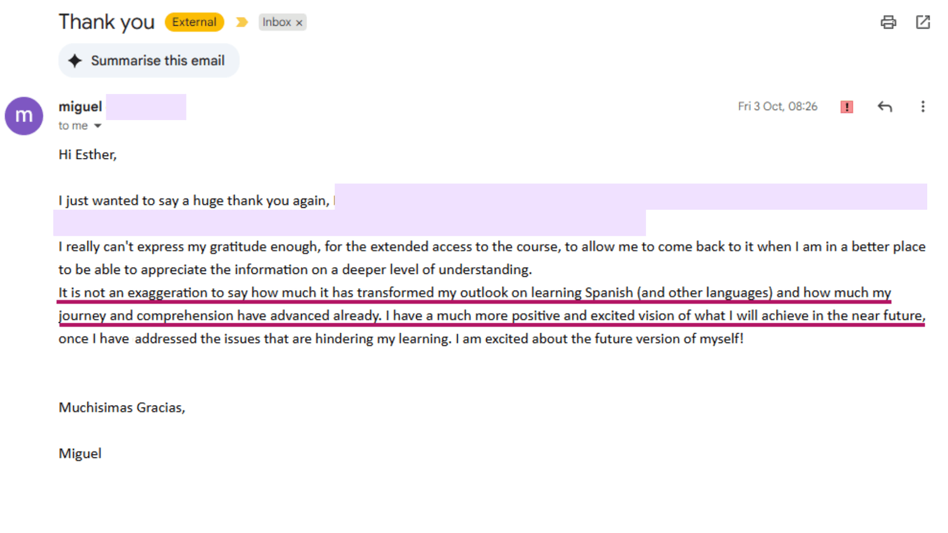Viewport: 948px width, 533px height.
Task: Click the Fri 3 Oct timestamp
Action: [777, 107]
